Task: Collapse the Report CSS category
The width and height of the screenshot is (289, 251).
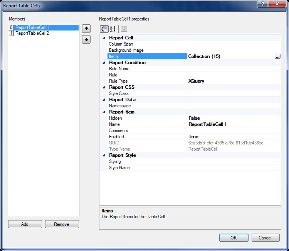Action: [103, 87]
